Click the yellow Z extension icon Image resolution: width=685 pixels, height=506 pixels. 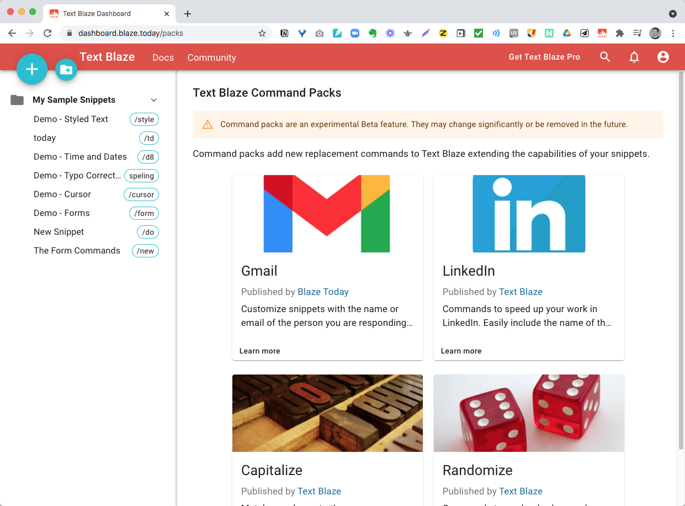(x=443, y=33)
